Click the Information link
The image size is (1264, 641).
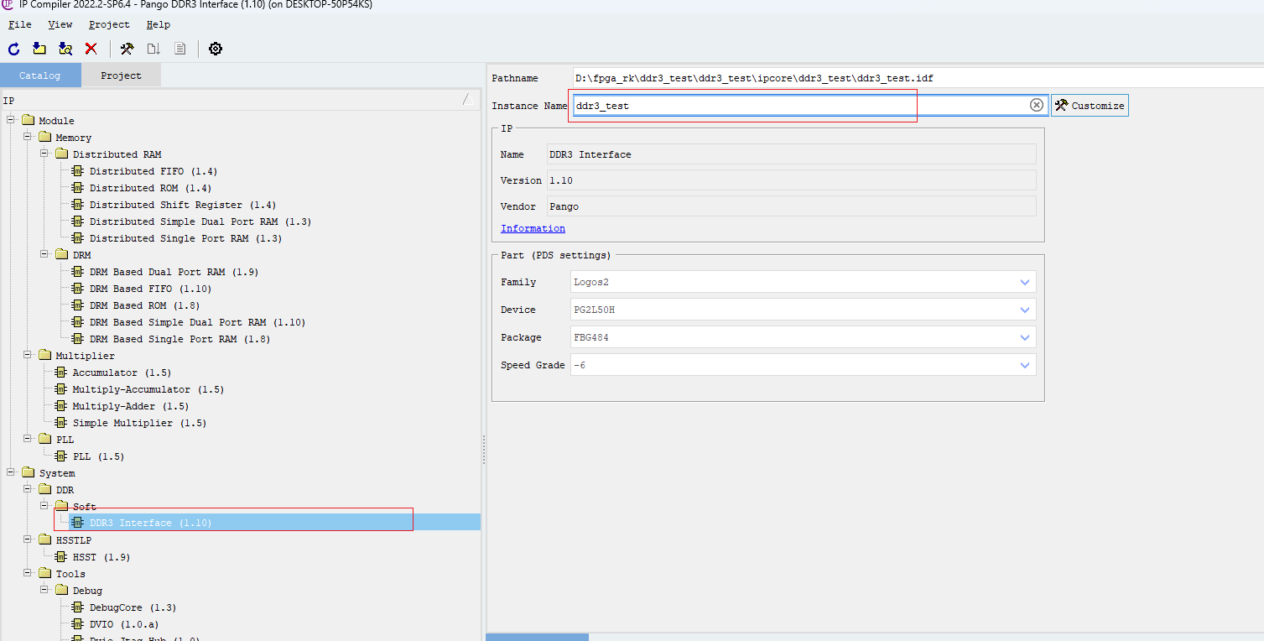point(532,228)
